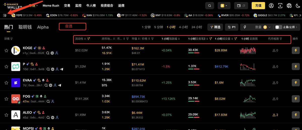Select the 5 分钟 timeframe
Viewport: 302px width, 130px height.
point(158,27)
